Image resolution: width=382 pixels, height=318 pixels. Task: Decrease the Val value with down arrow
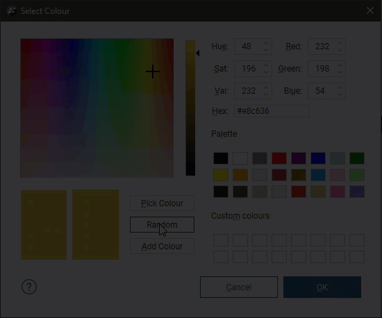click(x=266, y=94)
